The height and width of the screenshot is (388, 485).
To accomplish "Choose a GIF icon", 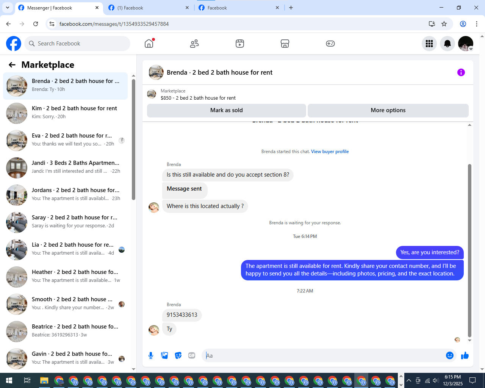I will coord(192,355).
